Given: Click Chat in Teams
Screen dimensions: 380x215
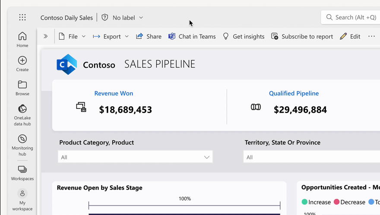Looking at the screenshot, I should 192,36.
